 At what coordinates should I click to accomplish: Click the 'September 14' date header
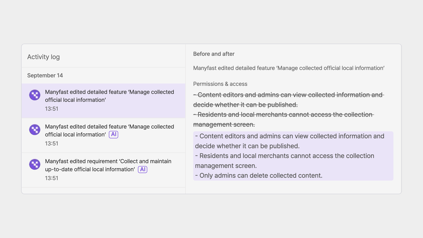45,75
